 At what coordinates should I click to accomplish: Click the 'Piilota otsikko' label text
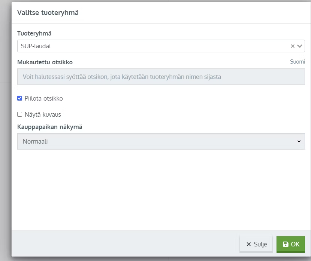(43, 99)
